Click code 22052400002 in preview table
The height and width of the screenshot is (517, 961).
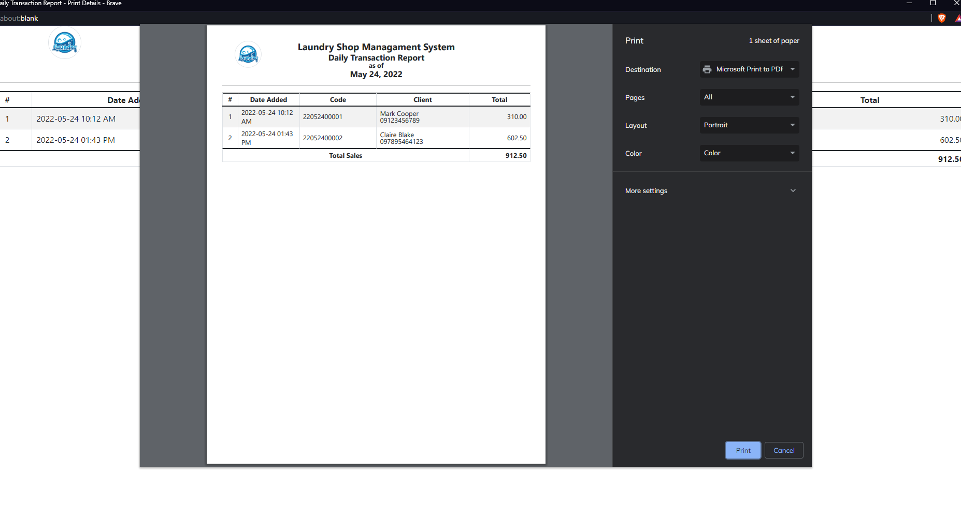[323, 138]
